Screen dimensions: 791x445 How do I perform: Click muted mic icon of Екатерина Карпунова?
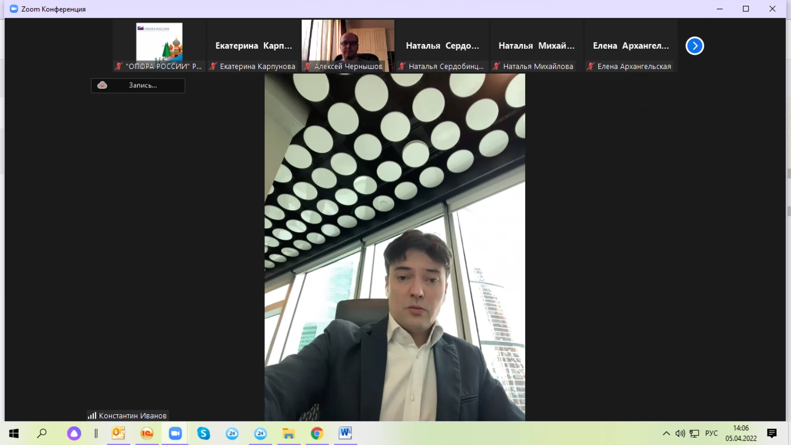[x=213, y=66]
